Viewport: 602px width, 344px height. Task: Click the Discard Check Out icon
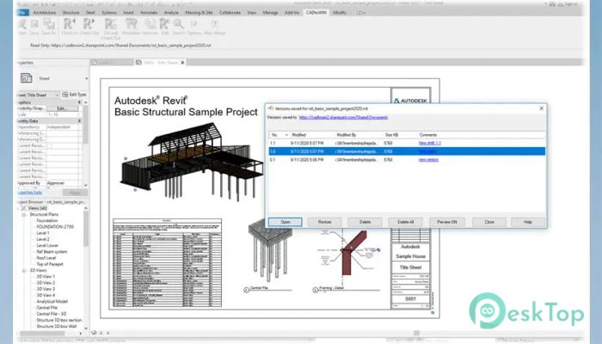click(x=111, y=24)
